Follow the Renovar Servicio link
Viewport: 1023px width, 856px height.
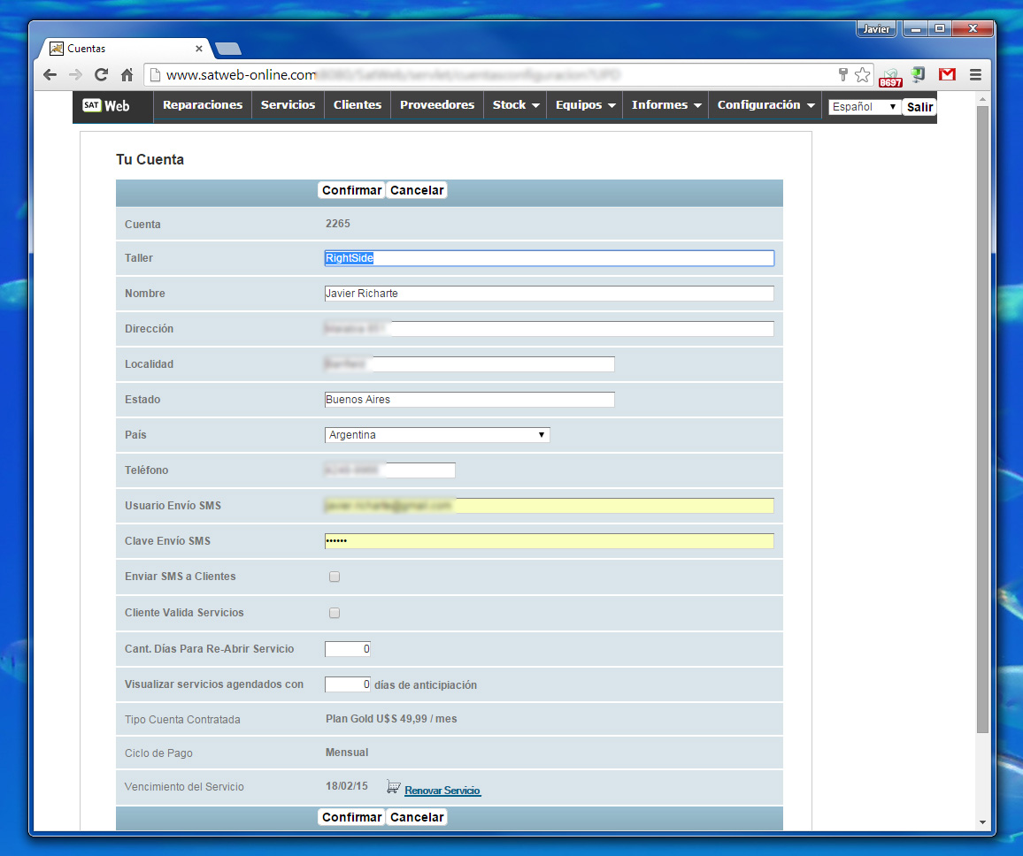(442, 791)
